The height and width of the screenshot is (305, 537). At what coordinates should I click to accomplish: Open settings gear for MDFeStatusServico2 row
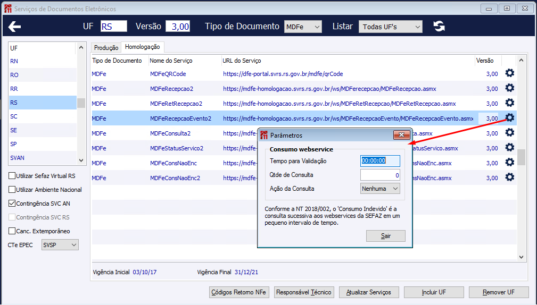click(x=510, y=148)
